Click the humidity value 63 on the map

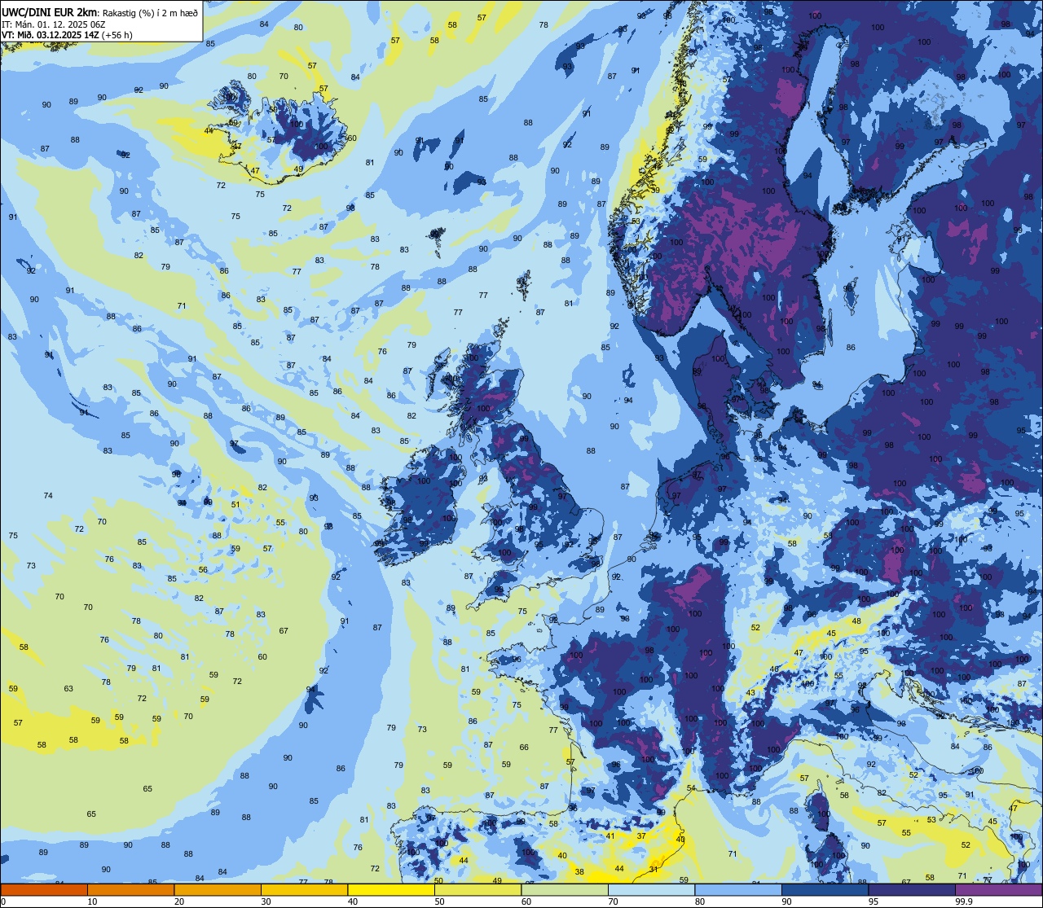click(68, 688)
